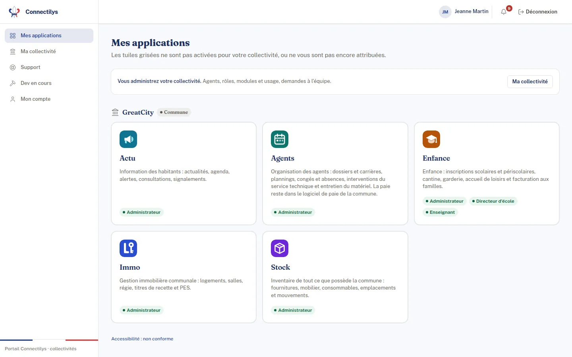Viewport: 572px width, 357px height.
Task: Click the JM user avatar
Action: click(x=445, y=12)
